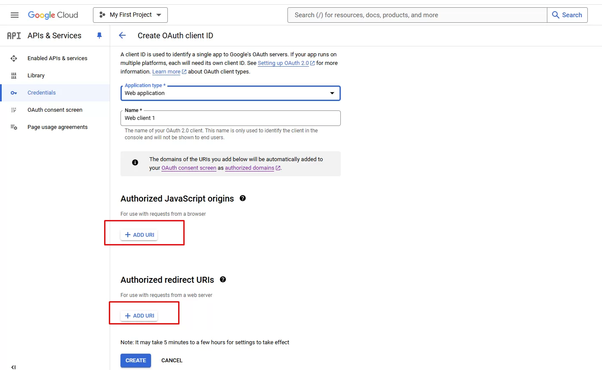This screenshot has width=602, height=370.
Task: Open the hamburger navigation menu
Action: tap(15, 15)
